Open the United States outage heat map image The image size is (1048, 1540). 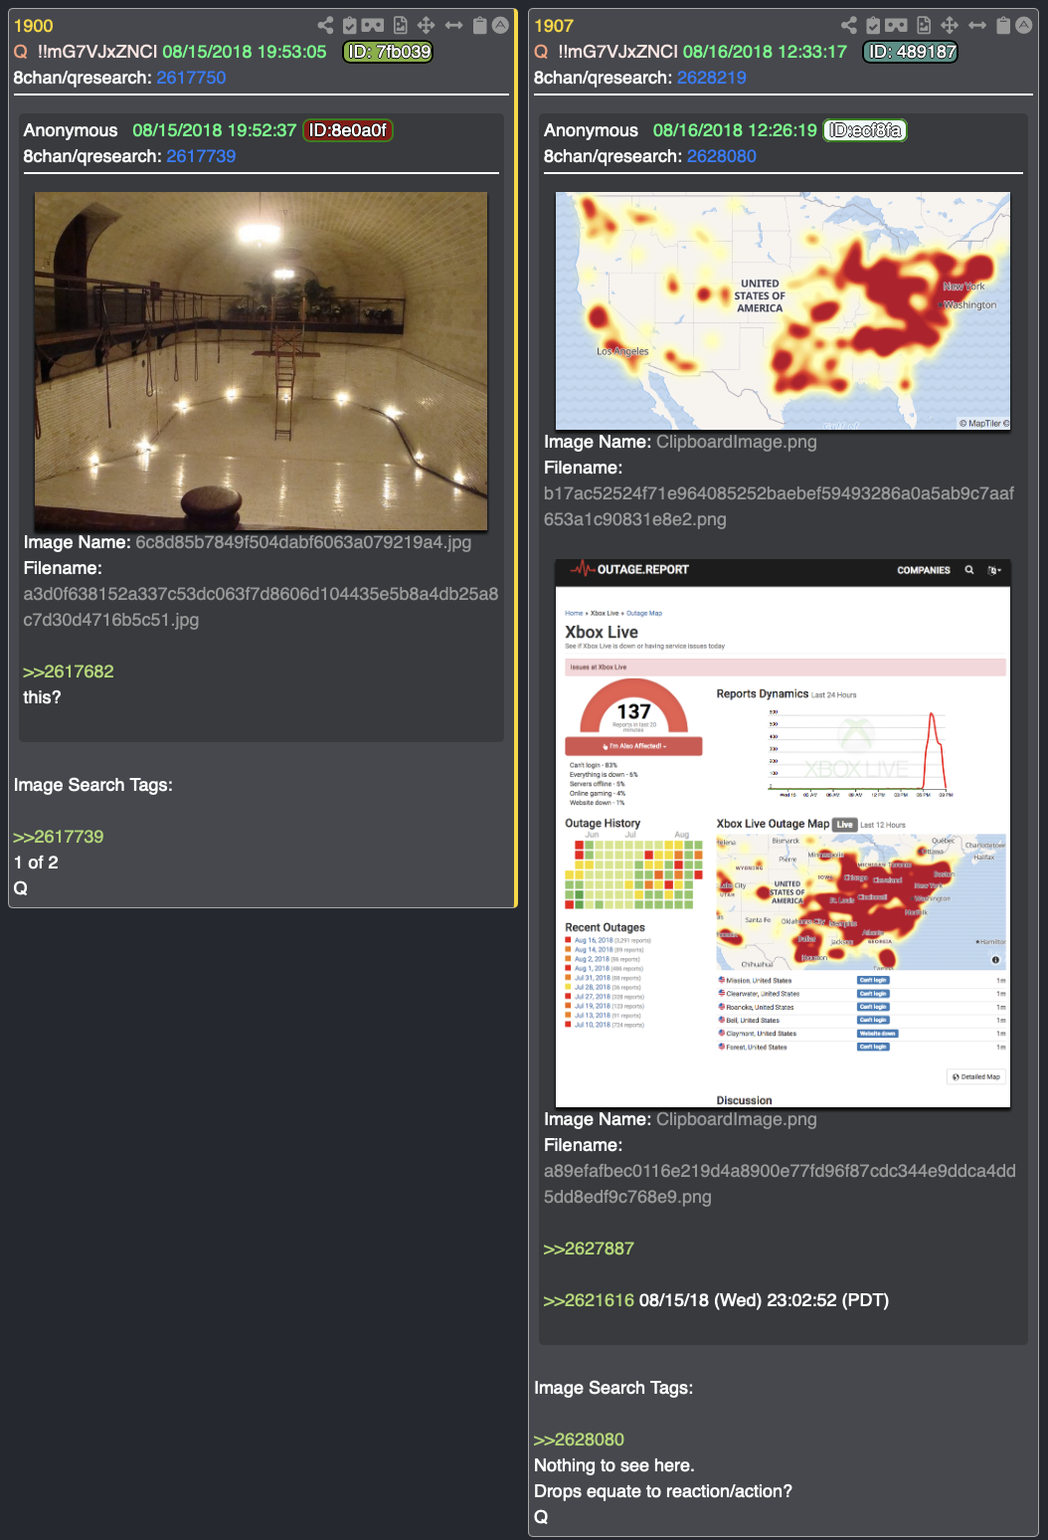point(783,310)
